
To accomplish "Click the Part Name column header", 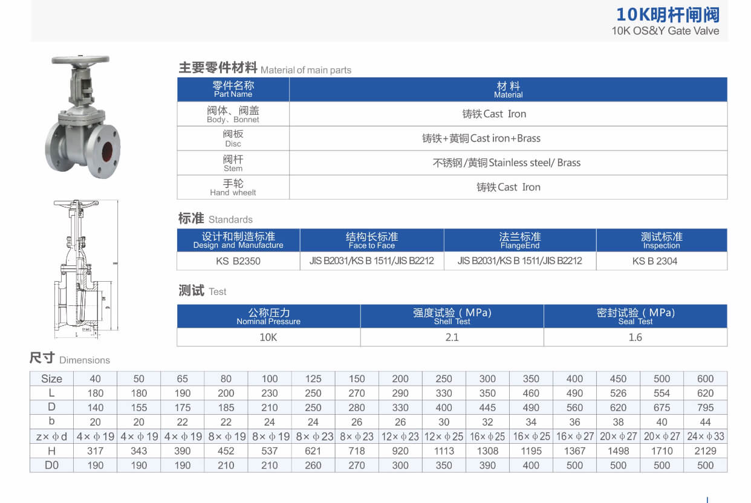I will tap(233, 89).
